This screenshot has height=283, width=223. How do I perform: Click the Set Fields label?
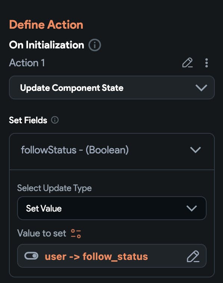point(28,120)
